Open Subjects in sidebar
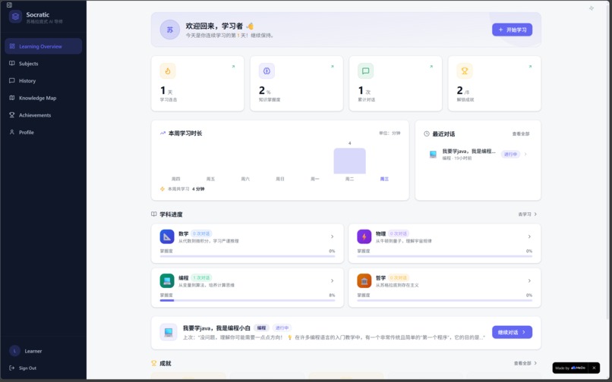Viewport: 612px width, 382px height. (x=43, y=64)
